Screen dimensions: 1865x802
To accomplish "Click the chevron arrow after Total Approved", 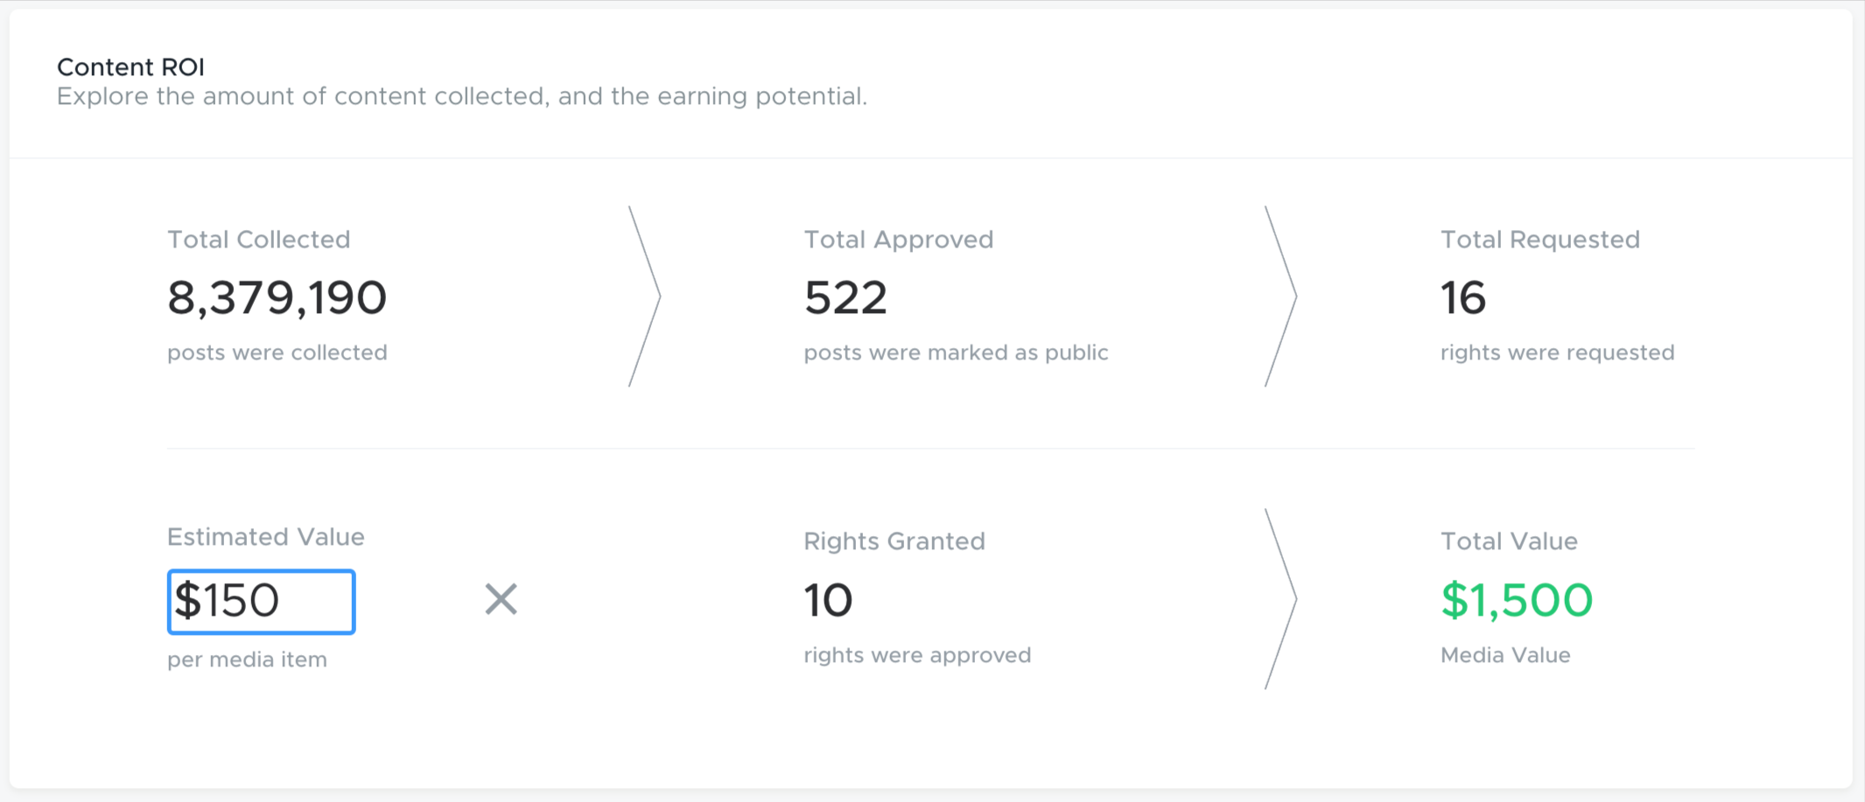I will [1280, 296].
